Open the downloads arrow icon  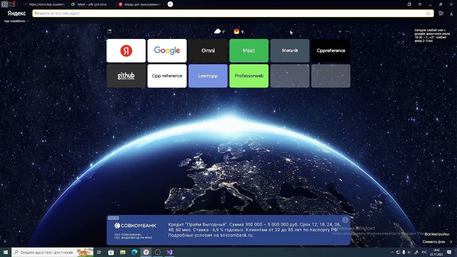451,13
